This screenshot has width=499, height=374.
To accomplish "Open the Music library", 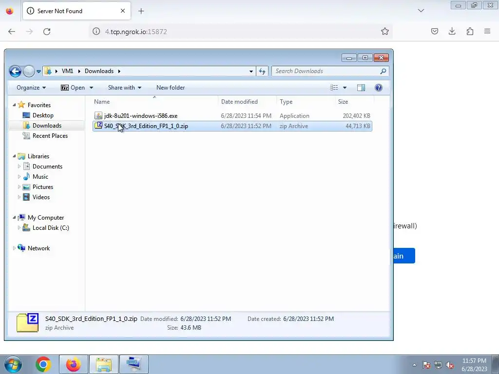I will pyautogui.click(x=40, y=176).
